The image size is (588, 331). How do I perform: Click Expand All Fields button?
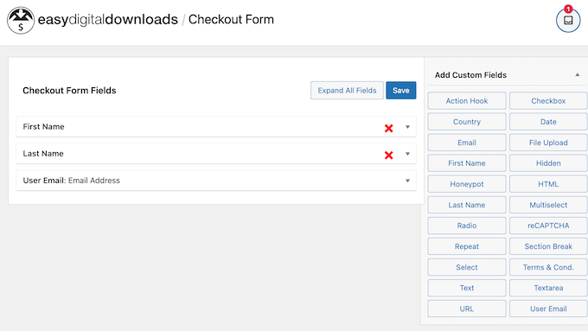point(347,91)
